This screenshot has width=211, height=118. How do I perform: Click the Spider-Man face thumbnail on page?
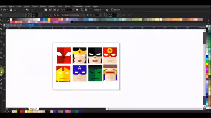pyautogui.click(x=64, y=55)
